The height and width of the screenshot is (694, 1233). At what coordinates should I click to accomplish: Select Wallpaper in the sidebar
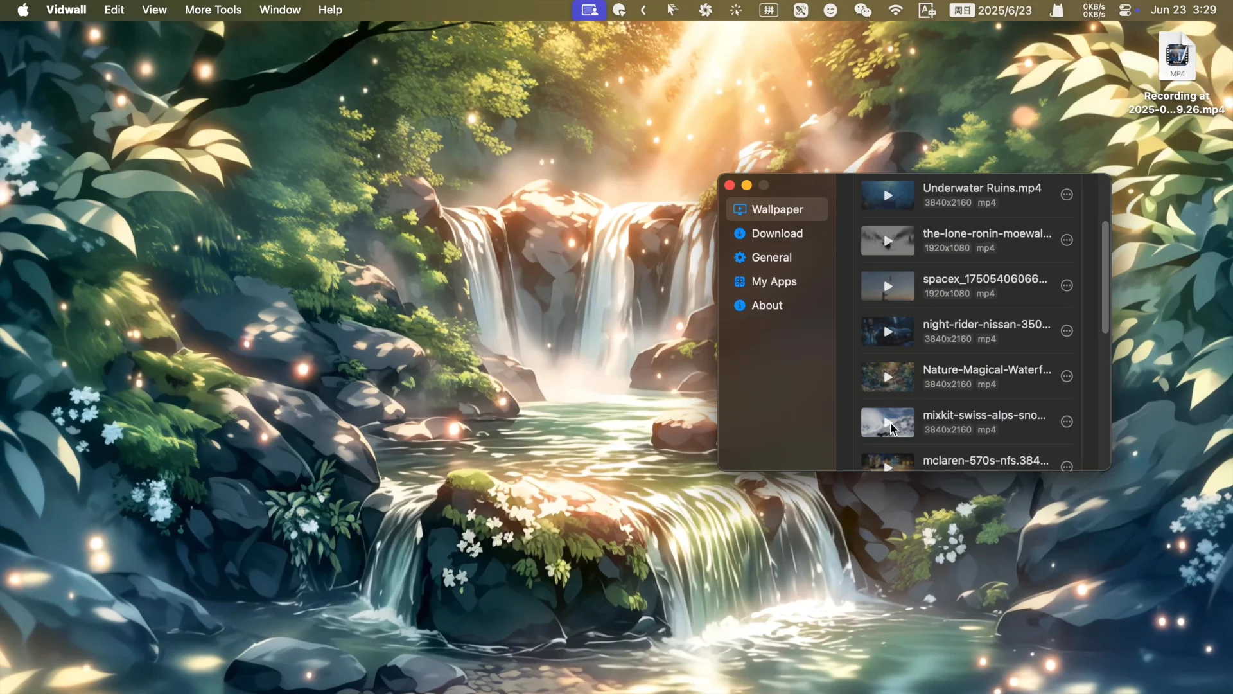pyautogui.click(x=776, y=209)
